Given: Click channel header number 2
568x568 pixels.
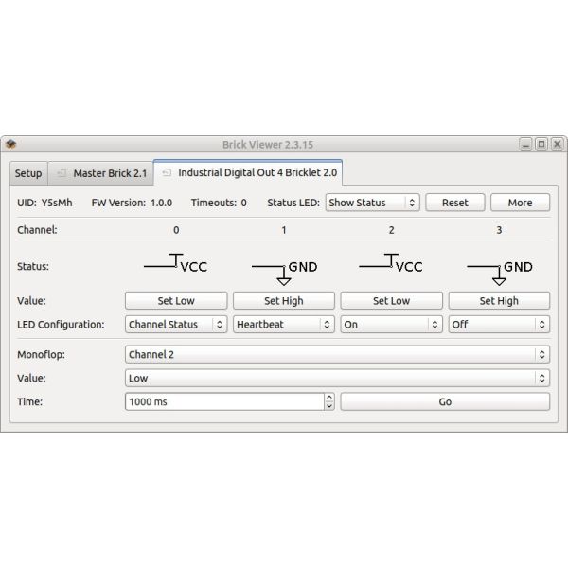Looking at the screenshot, I should [391, 230].
